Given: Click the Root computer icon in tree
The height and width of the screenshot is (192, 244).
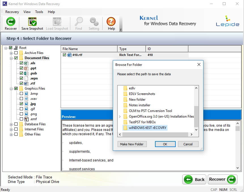Looking at the screenshot, I should click(x=16, y=48).
